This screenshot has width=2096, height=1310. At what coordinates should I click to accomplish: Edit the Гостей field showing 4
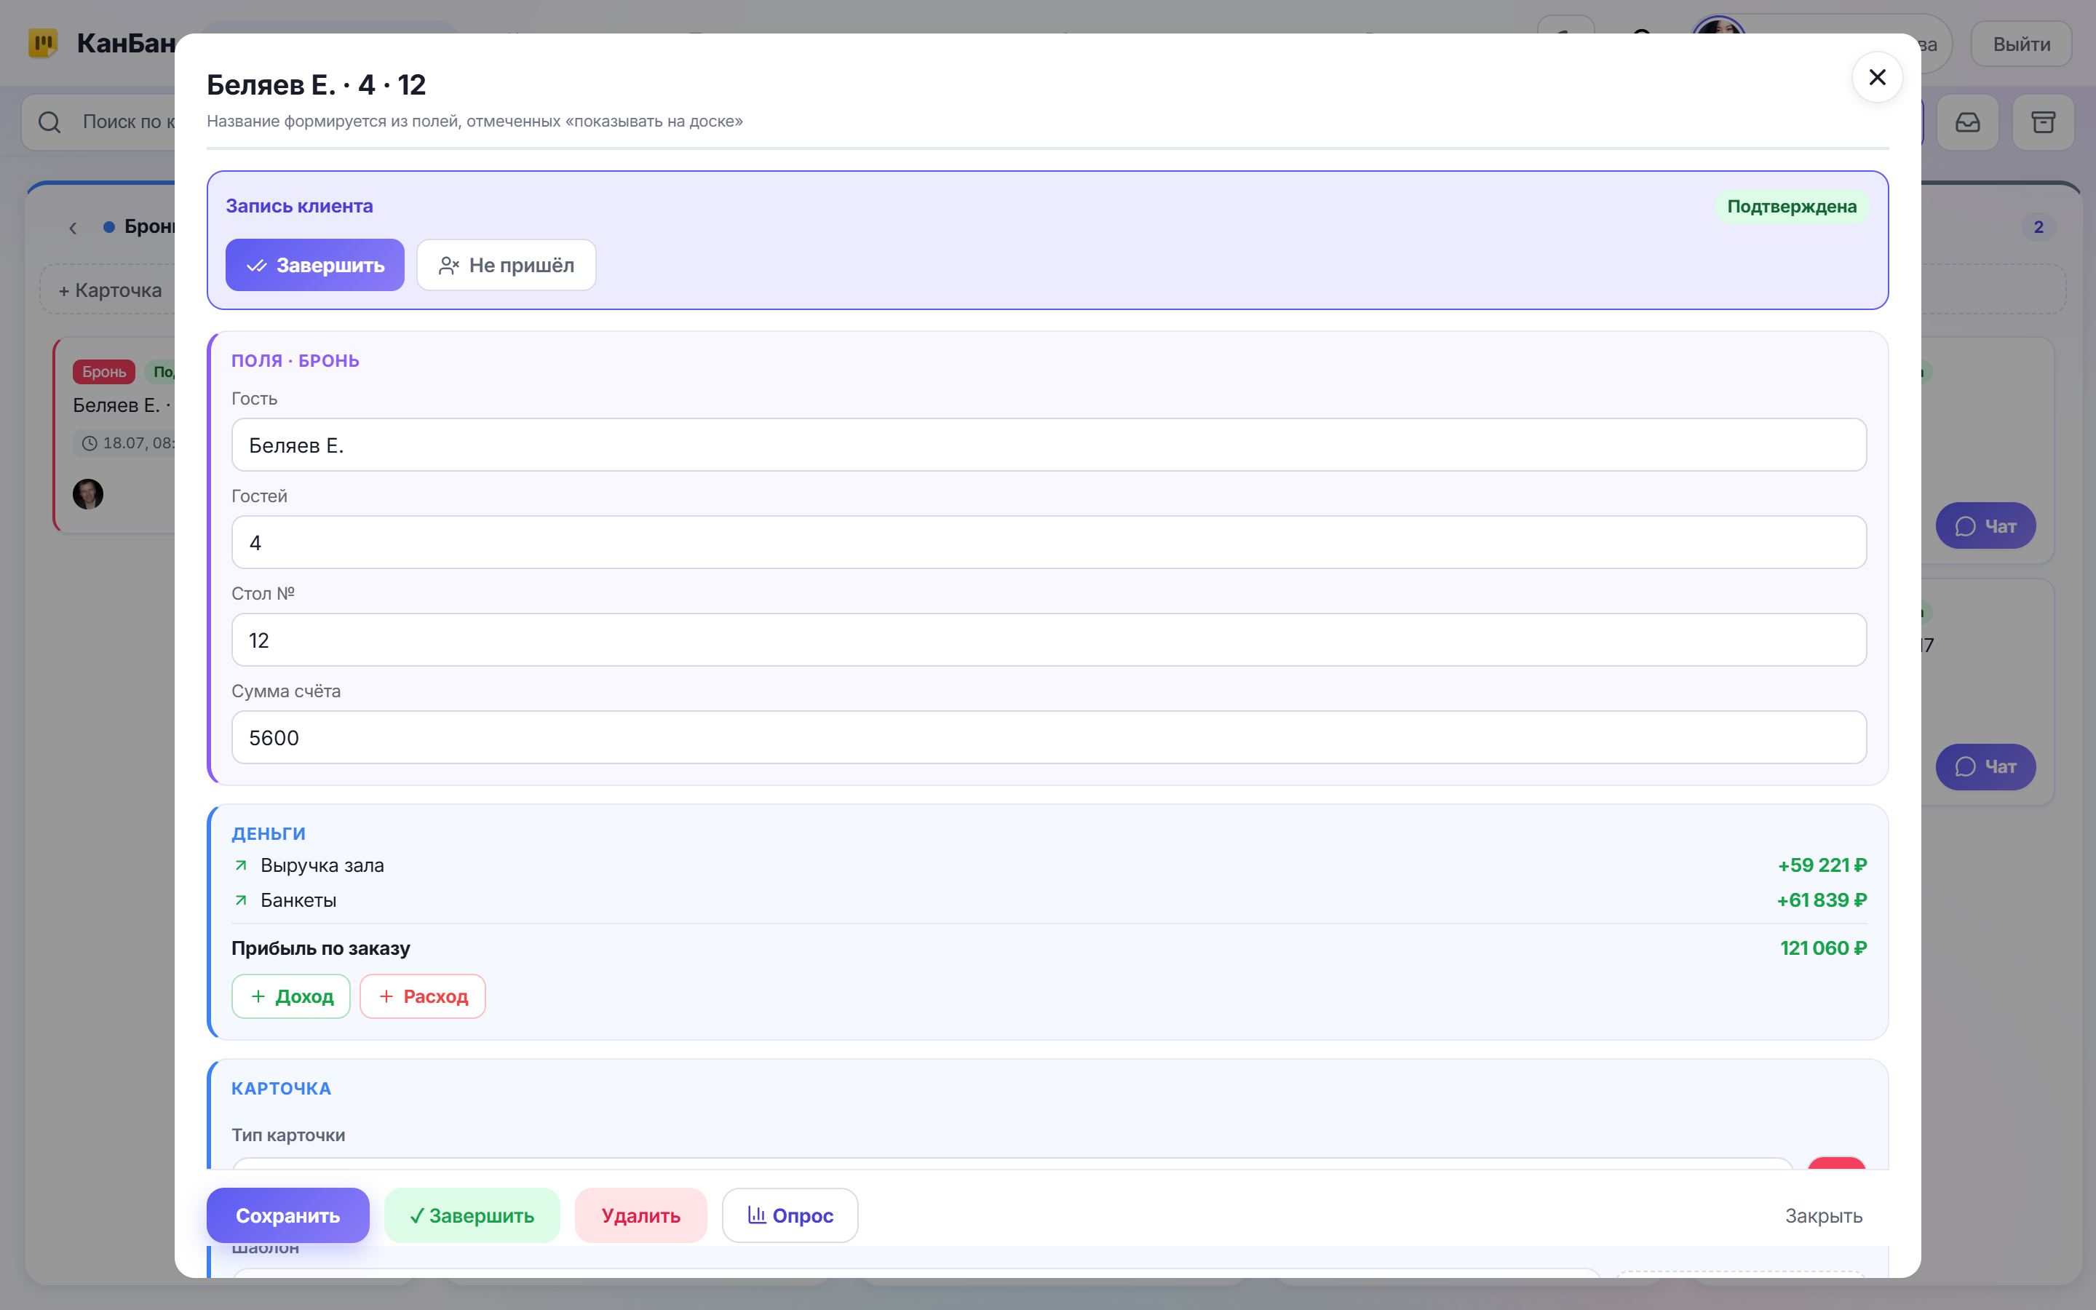pyautogui.click(x=1048, y=542)
